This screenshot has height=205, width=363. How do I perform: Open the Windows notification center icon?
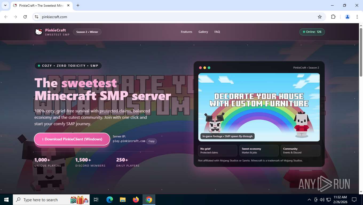point(354,200)
